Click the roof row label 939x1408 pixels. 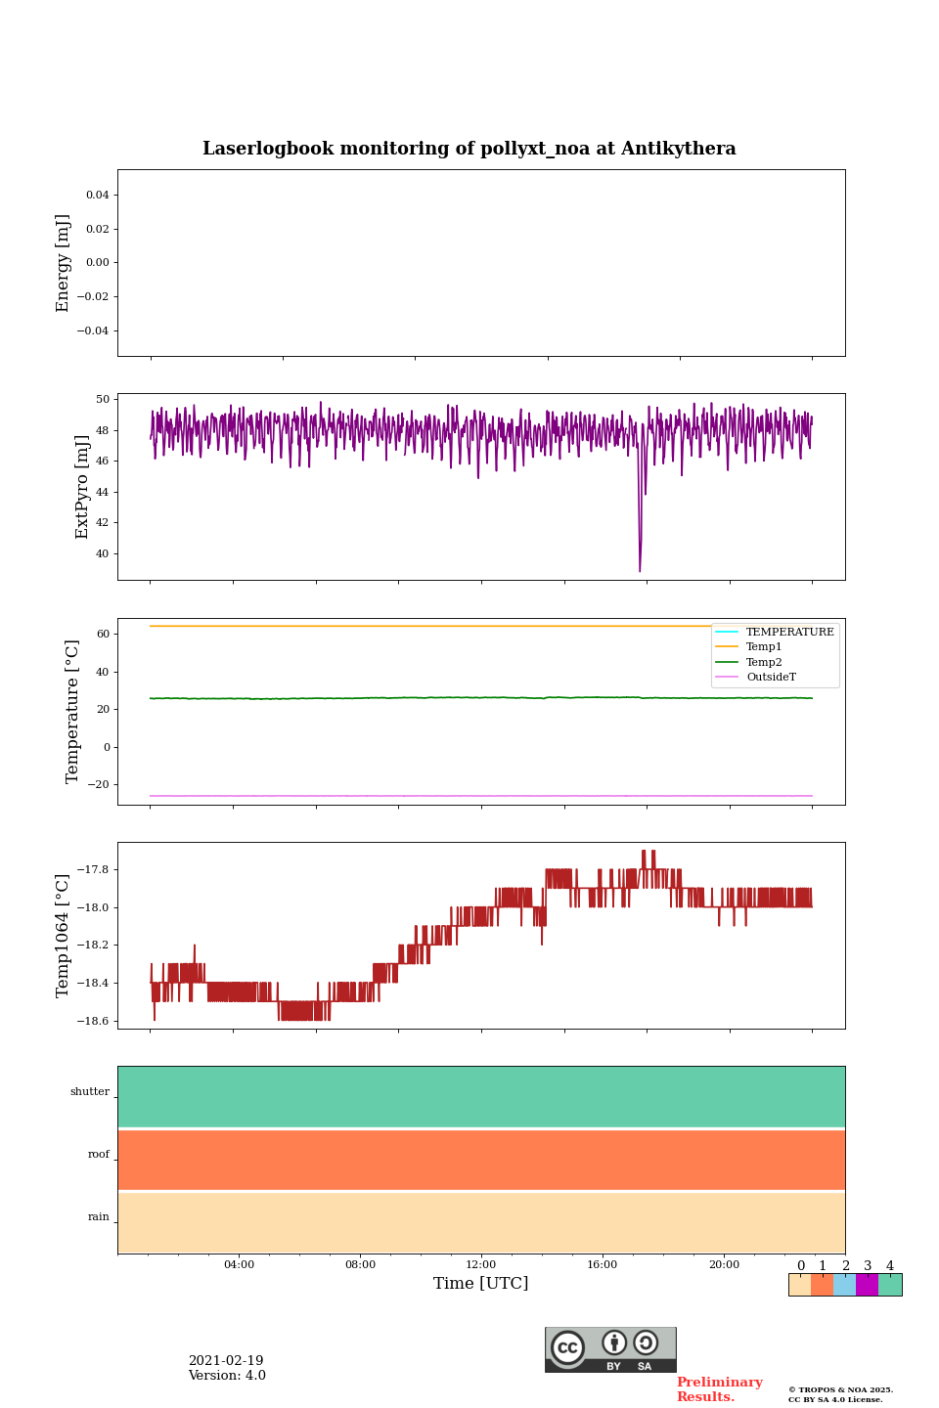[x=99, y=1154]
